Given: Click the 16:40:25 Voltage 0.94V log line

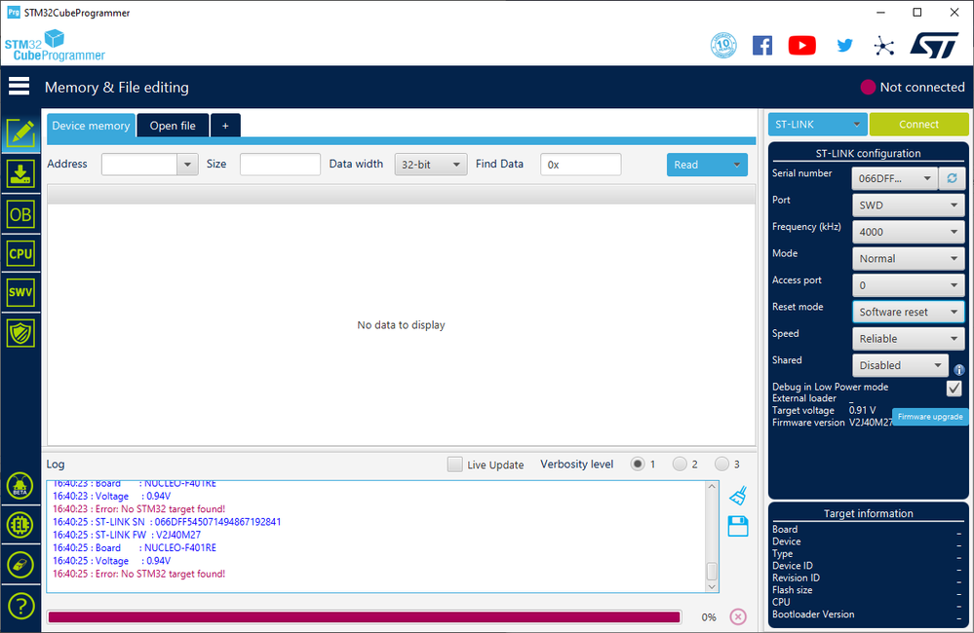Looking at the screenshot, I should pyautogui.click(x=111, y=561).
